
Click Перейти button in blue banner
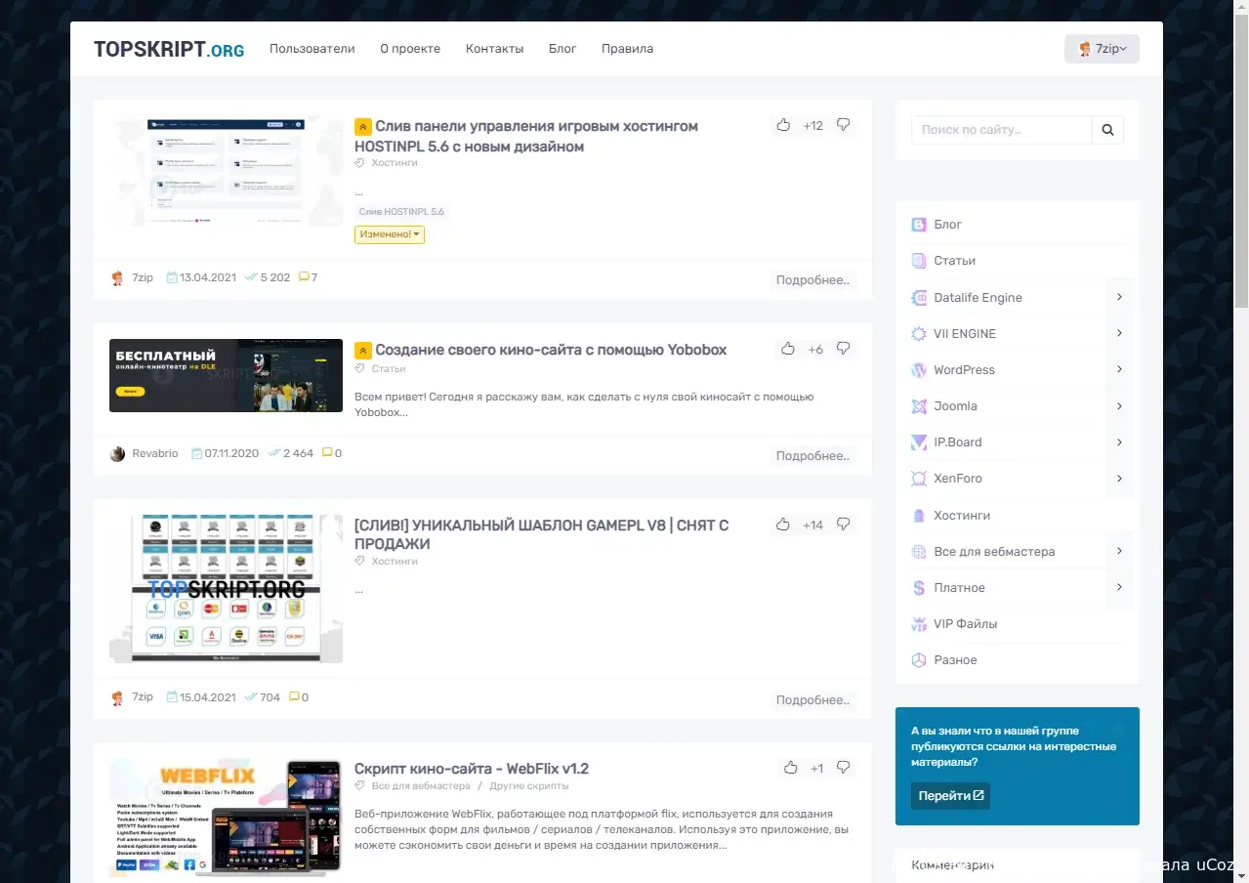950,796
